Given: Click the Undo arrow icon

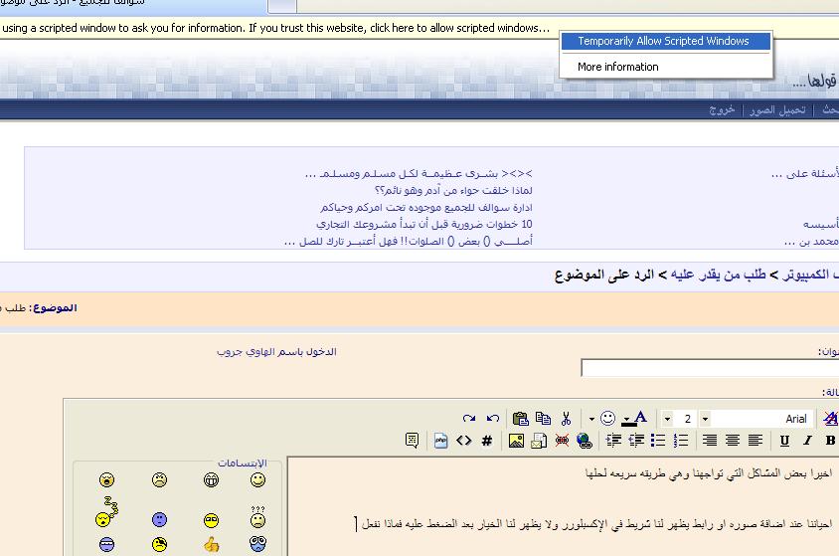Looking at the screenshot, I should 492,419.
